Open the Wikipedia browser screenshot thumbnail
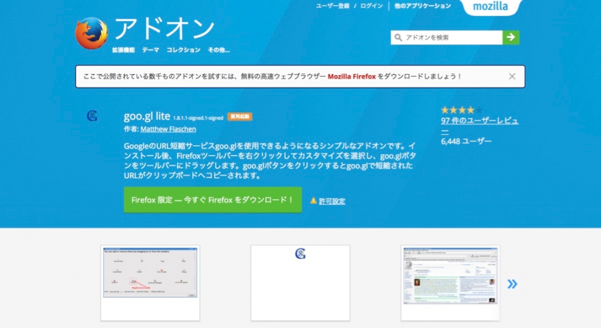Viewport: 601px width, 328px height. (x=450, y=283)
